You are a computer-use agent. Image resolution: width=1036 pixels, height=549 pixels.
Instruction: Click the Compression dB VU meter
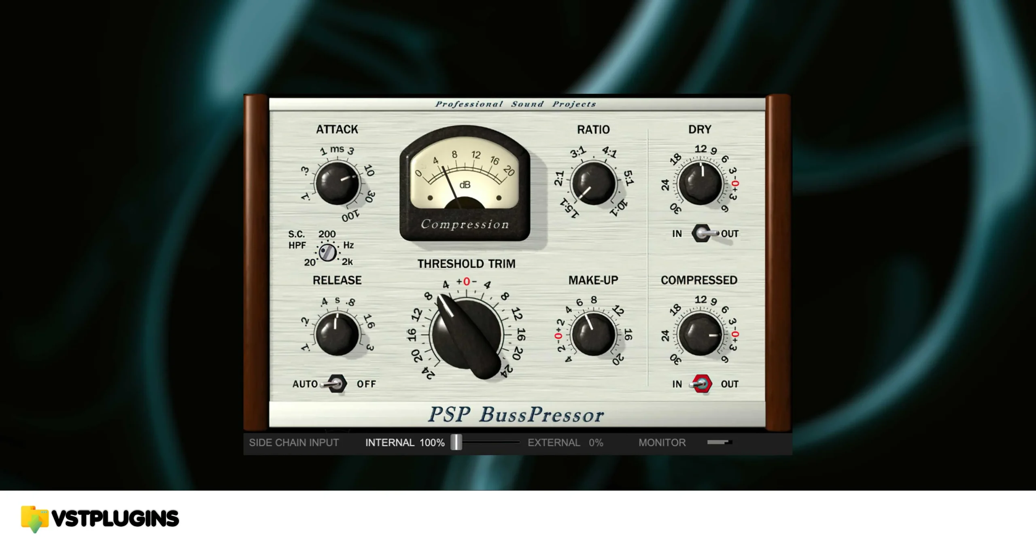point(465,184)
